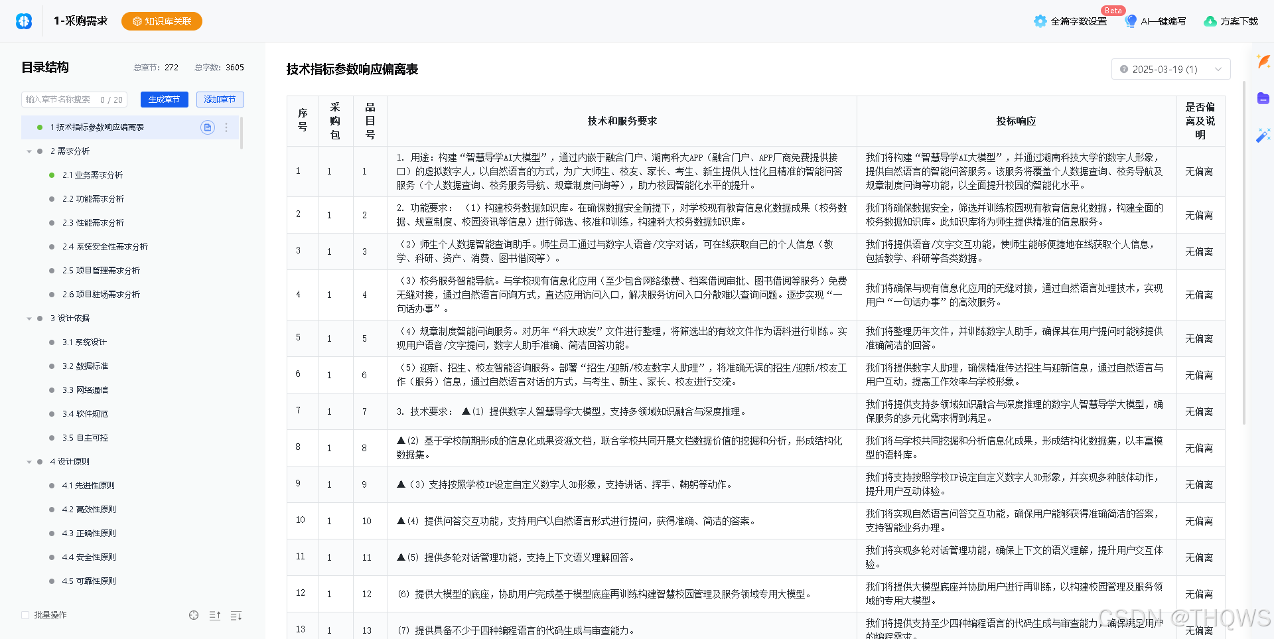Click the 添加章节 button

220,100
